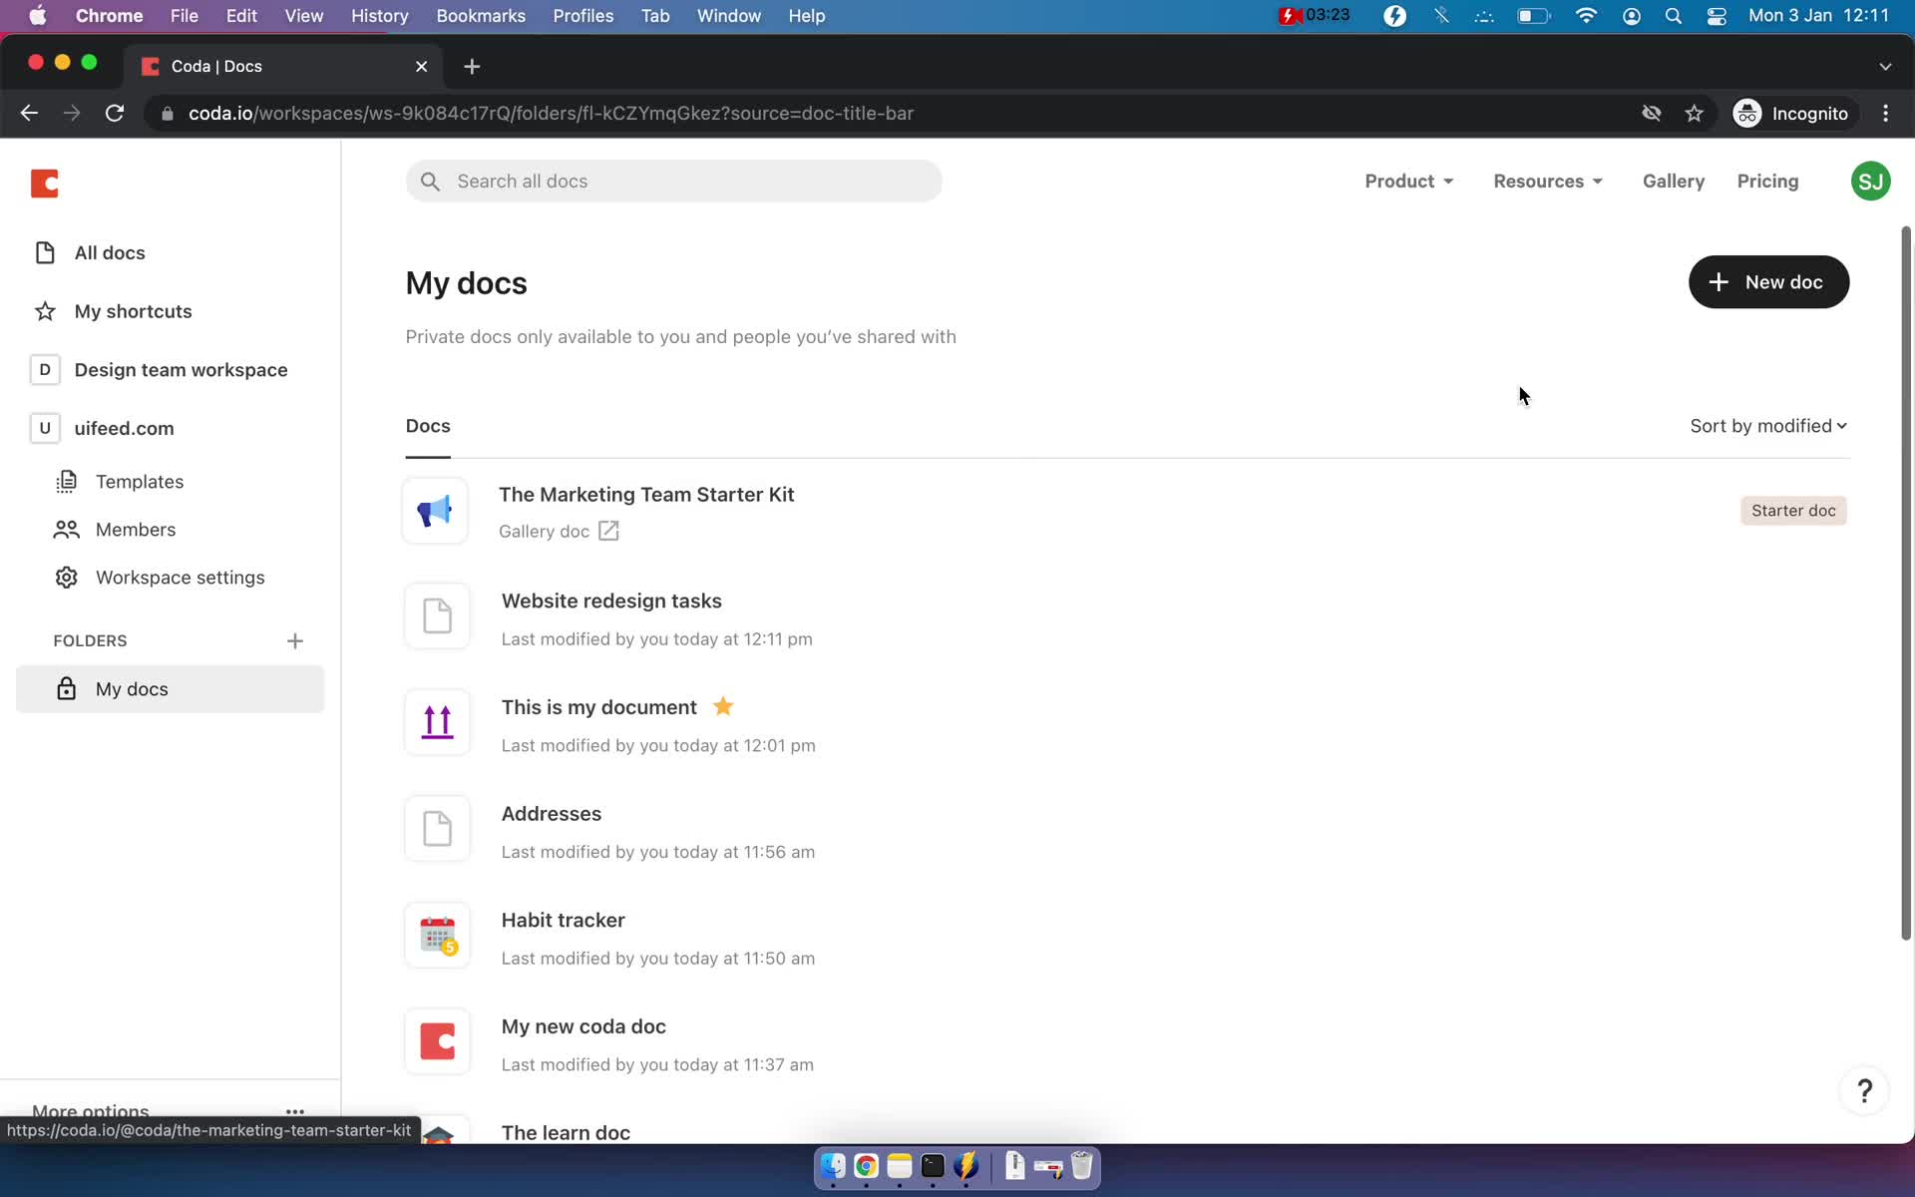Click the external link icon on Marketing Kit
The height and width of the screenshot is (1197, 1915).
(608, 531)
